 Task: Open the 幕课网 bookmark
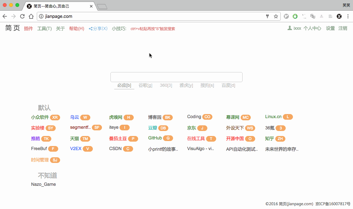233,117
